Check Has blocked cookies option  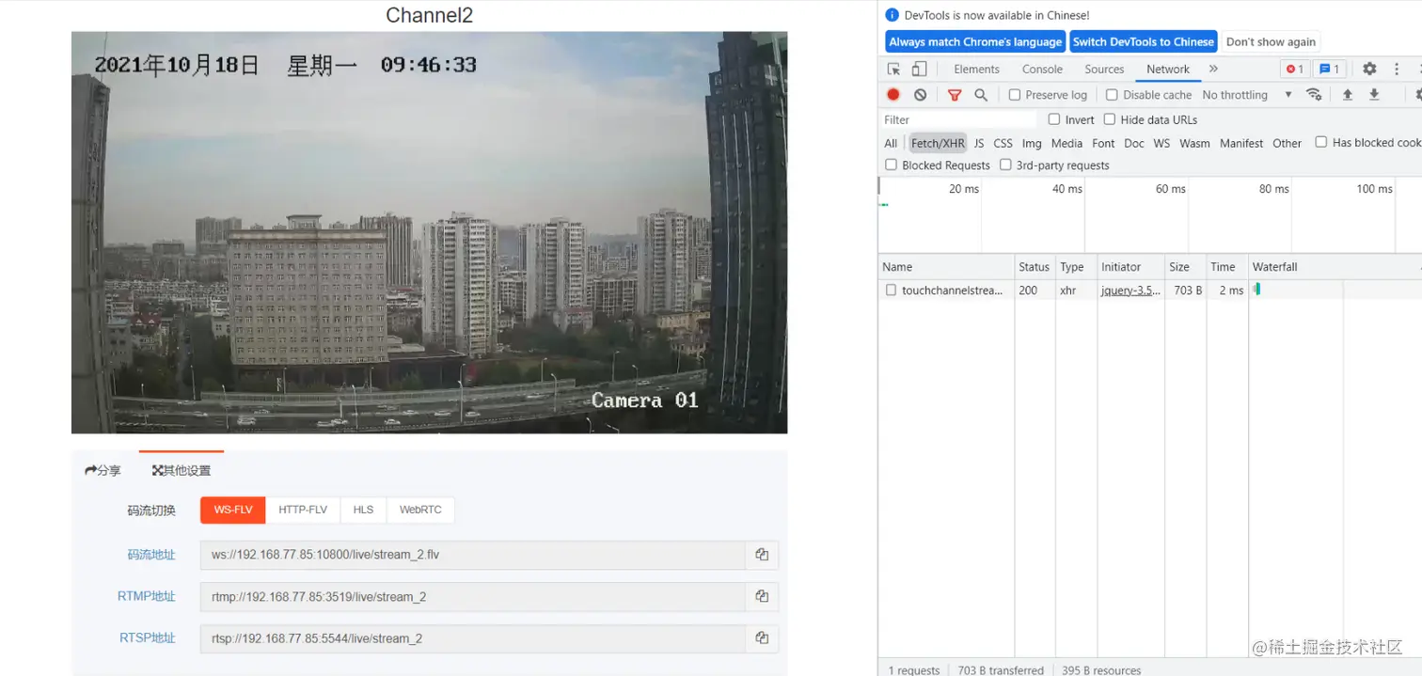pyautogui.click(x=1321, y=142)
